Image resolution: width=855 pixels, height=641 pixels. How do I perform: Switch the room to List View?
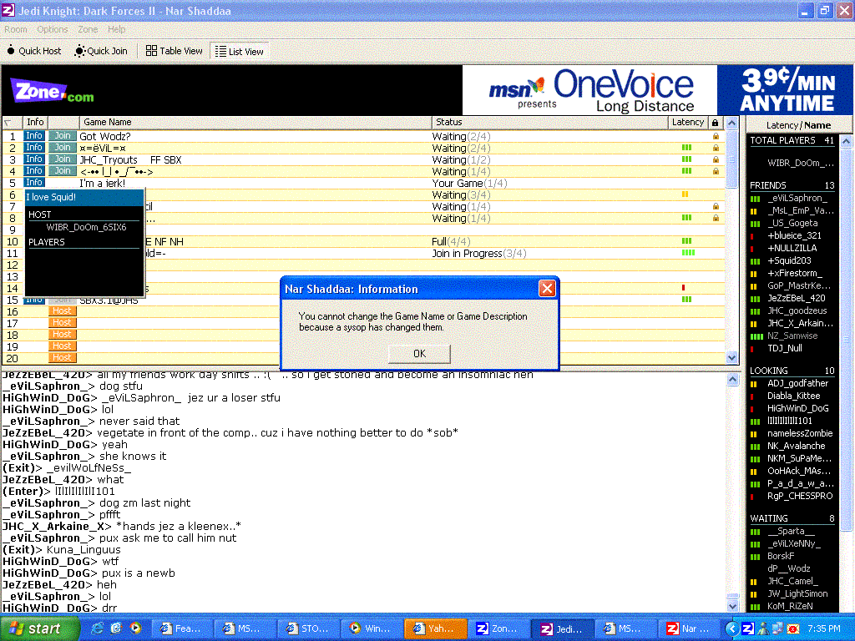click(240, 52)
